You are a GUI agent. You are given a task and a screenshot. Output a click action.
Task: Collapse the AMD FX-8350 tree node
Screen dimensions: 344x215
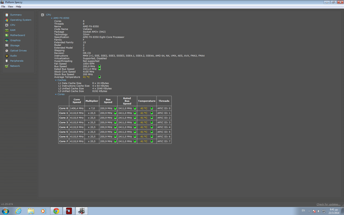click(x=52, y=18)
